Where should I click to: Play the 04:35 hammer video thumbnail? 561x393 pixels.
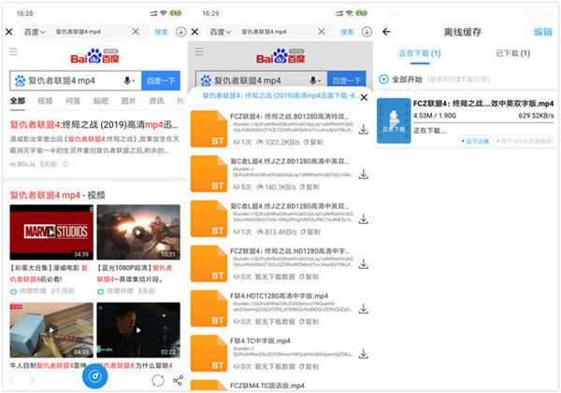[x=51, y=330]
